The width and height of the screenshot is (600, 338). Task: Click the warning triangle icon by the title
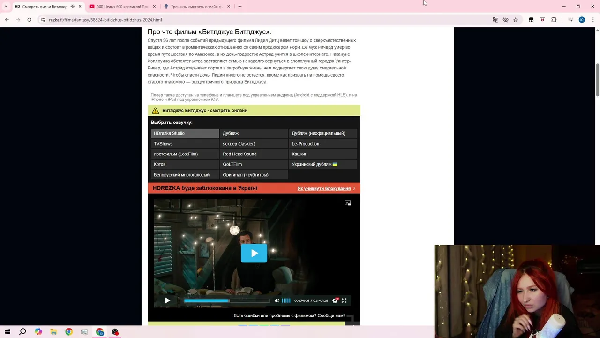(x=155, y=110)
